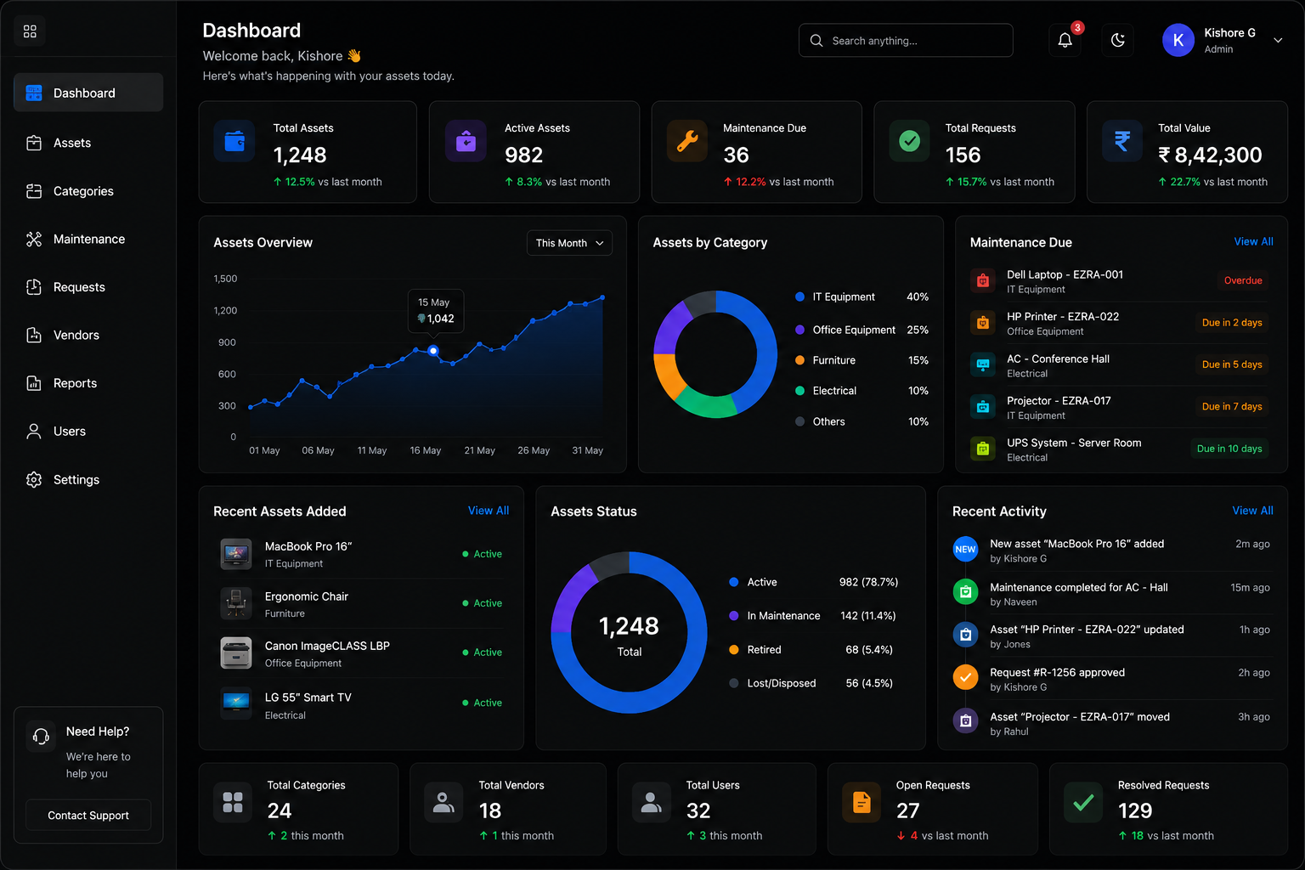The image size is (1305, 870).
Task: Click View All in Recent Activity
Action: point(1252,511)
